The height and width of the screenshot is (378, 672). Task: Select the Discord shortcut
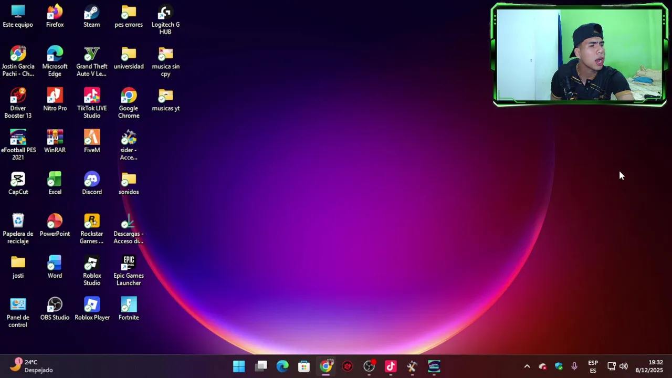click(91, 184)
